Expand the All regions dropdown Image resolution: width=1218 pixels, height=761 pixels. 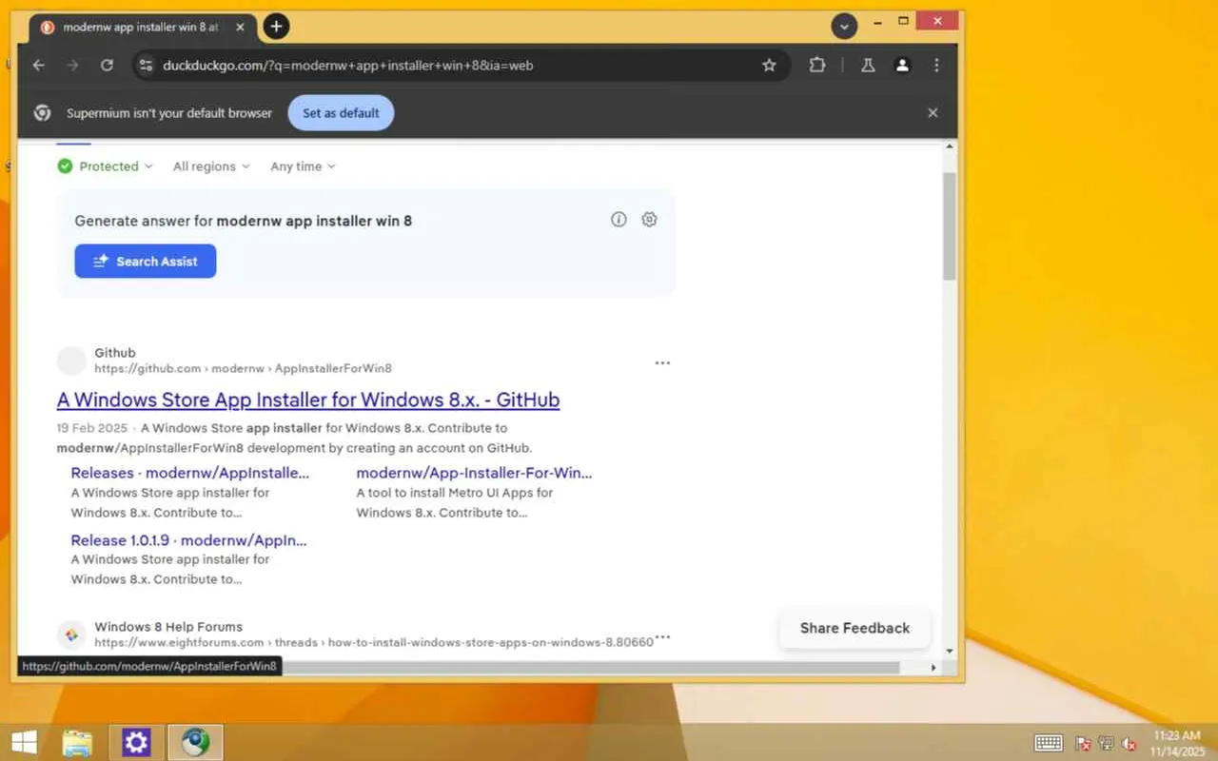click(211, 166)
